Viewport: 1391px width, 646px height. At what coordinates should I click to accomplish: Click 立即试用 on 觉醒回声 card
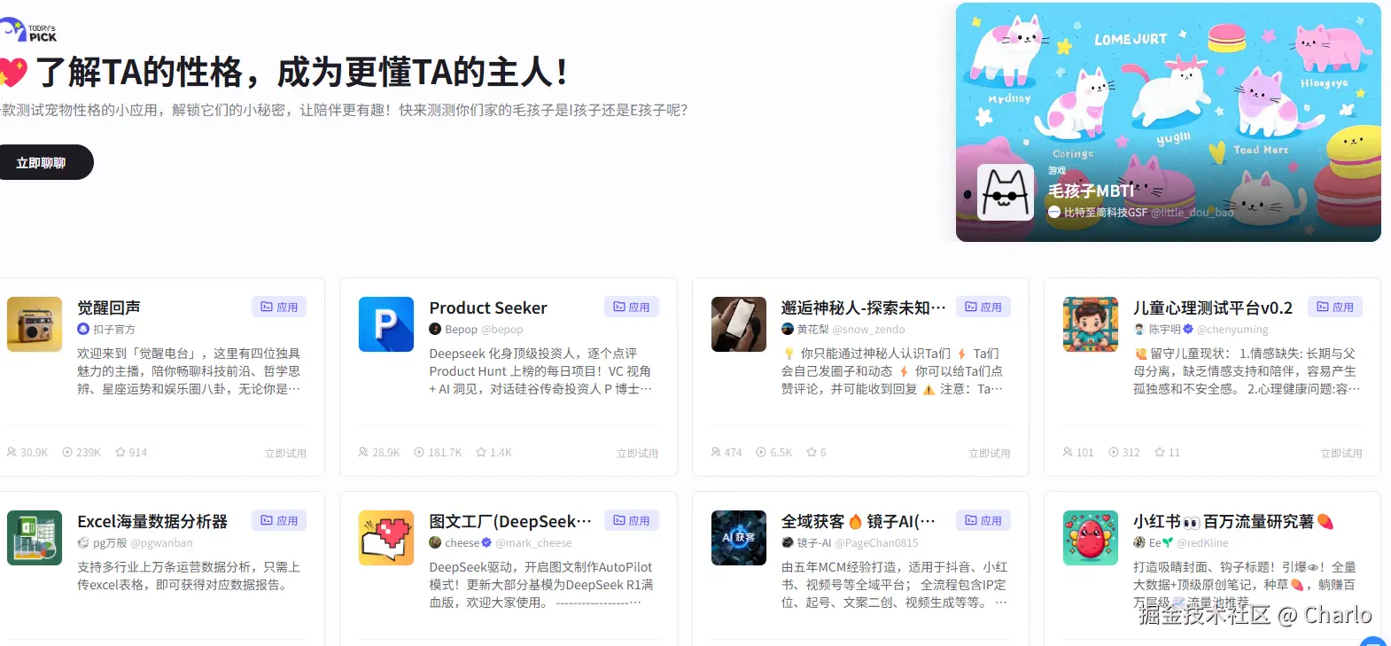click(285, 453)
